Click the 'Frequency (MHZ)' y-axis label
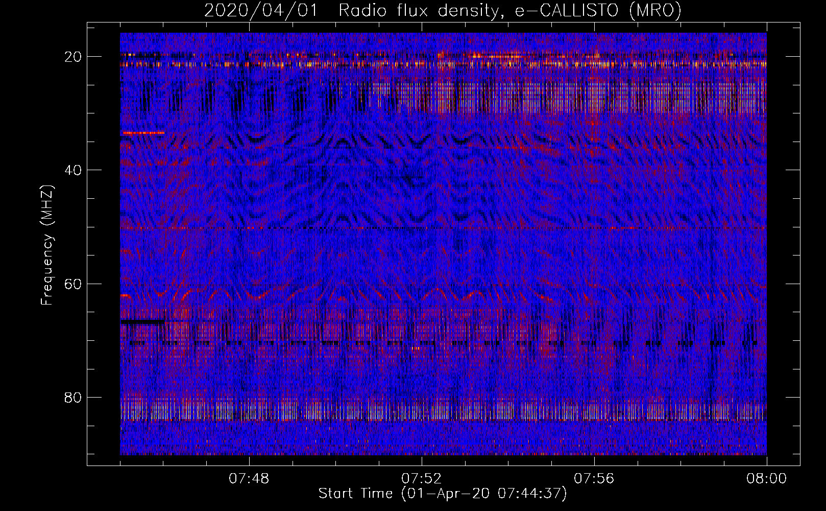This screenshot has height=511, width=826. [47, 246]
